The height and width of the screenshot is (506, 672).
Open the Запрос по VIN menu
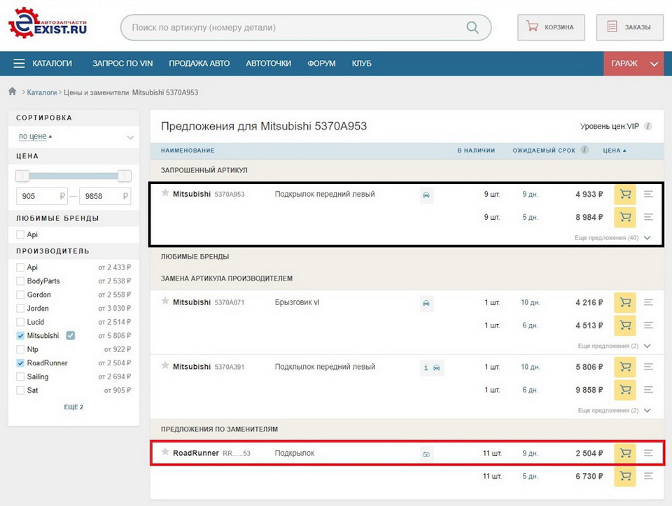pyautogui.click(x=122, y=64)
